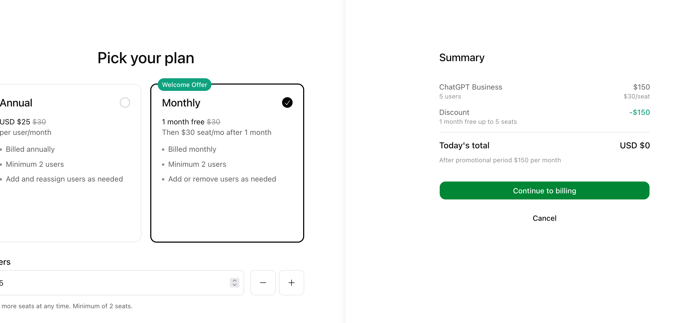Choose the Monthly plan card title
The height and width of the screenshot is (323, 678).
[x=181, y=103]
